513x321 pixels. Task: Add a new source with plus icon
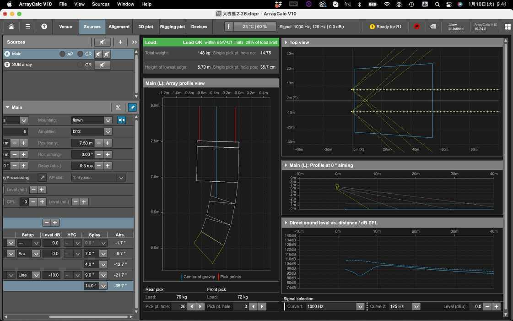pos(120,42)
